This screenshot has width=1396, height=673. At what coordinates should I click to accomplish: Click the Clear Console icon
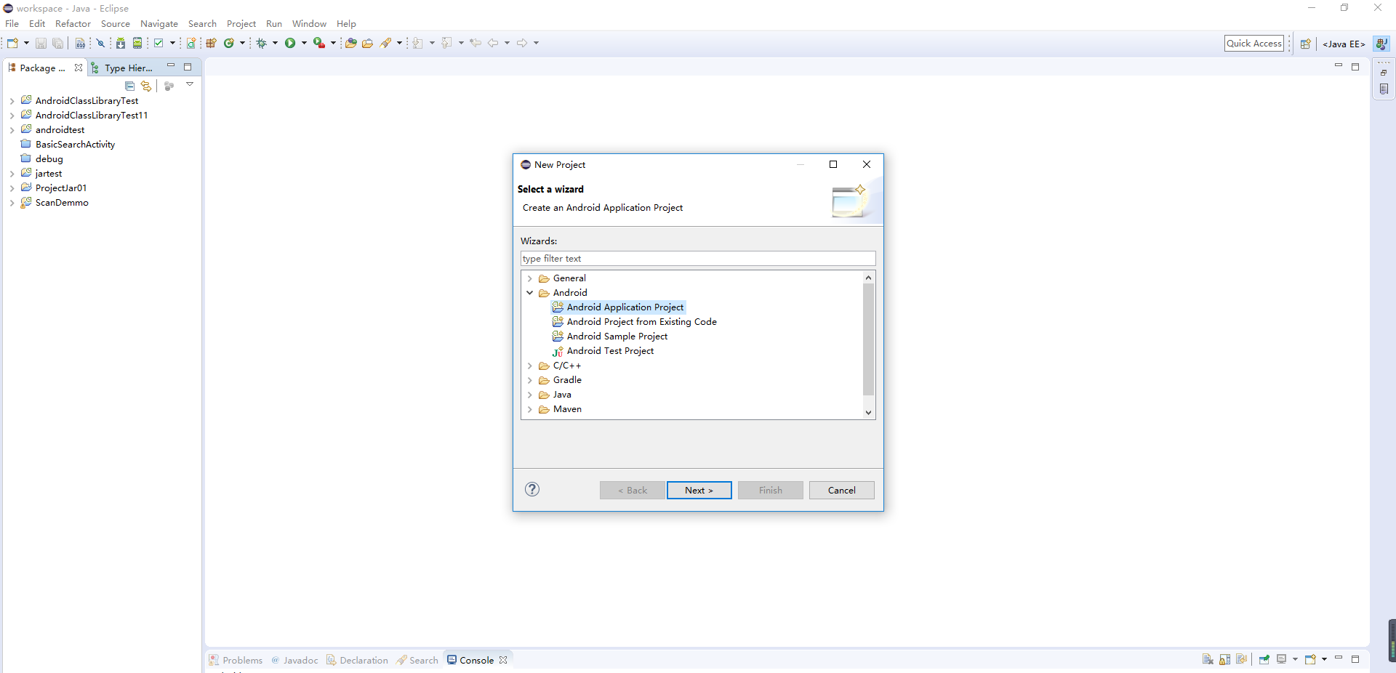(x=1208, y=659)
